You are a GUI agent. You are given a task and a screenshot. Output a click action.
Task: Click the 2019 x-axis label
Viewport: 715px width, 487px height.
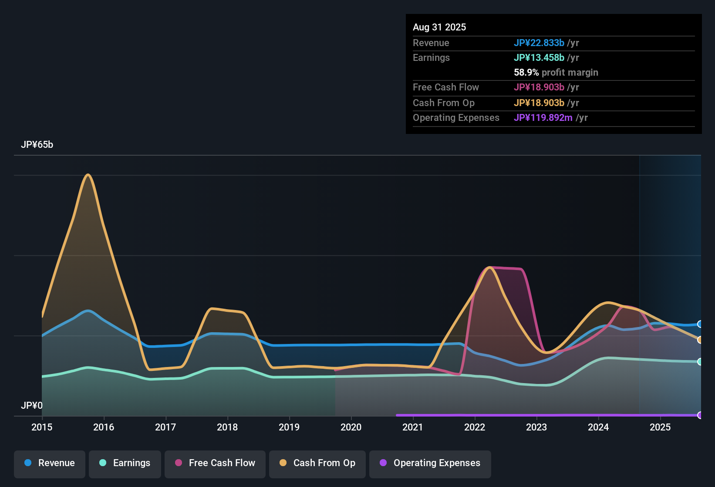click(x=289, y=427)
